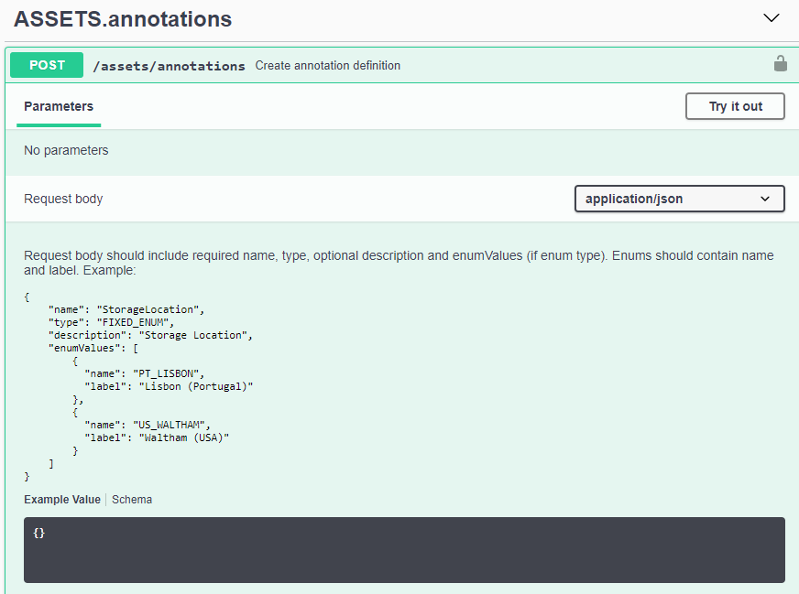Click the empty braces in example block
This screenshot has height=594, width=799.
[x=38, y=533]
